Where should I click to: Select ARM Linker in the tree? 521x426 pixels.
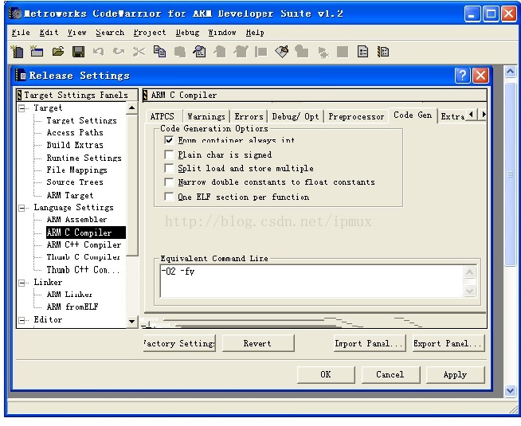[x=69, y=295]
